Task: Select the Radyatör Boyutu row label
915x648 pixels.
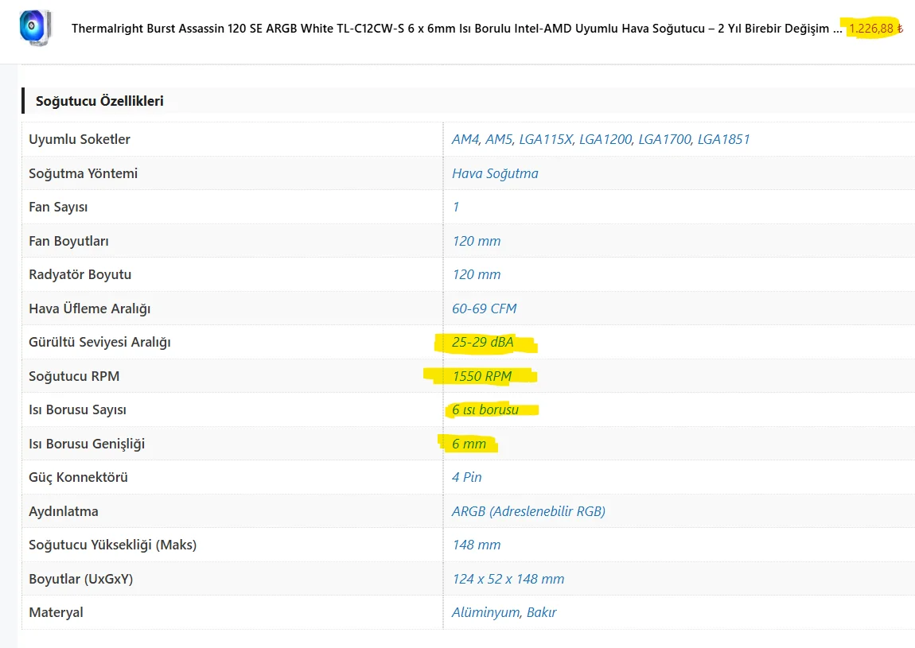Action: pyautogui.click(x=80, y=274)
